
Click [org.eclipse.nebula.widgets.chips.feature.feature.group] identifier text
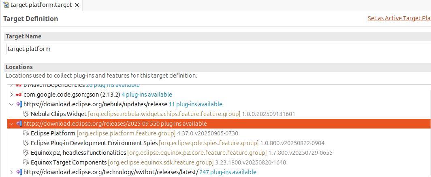point(164,114)
